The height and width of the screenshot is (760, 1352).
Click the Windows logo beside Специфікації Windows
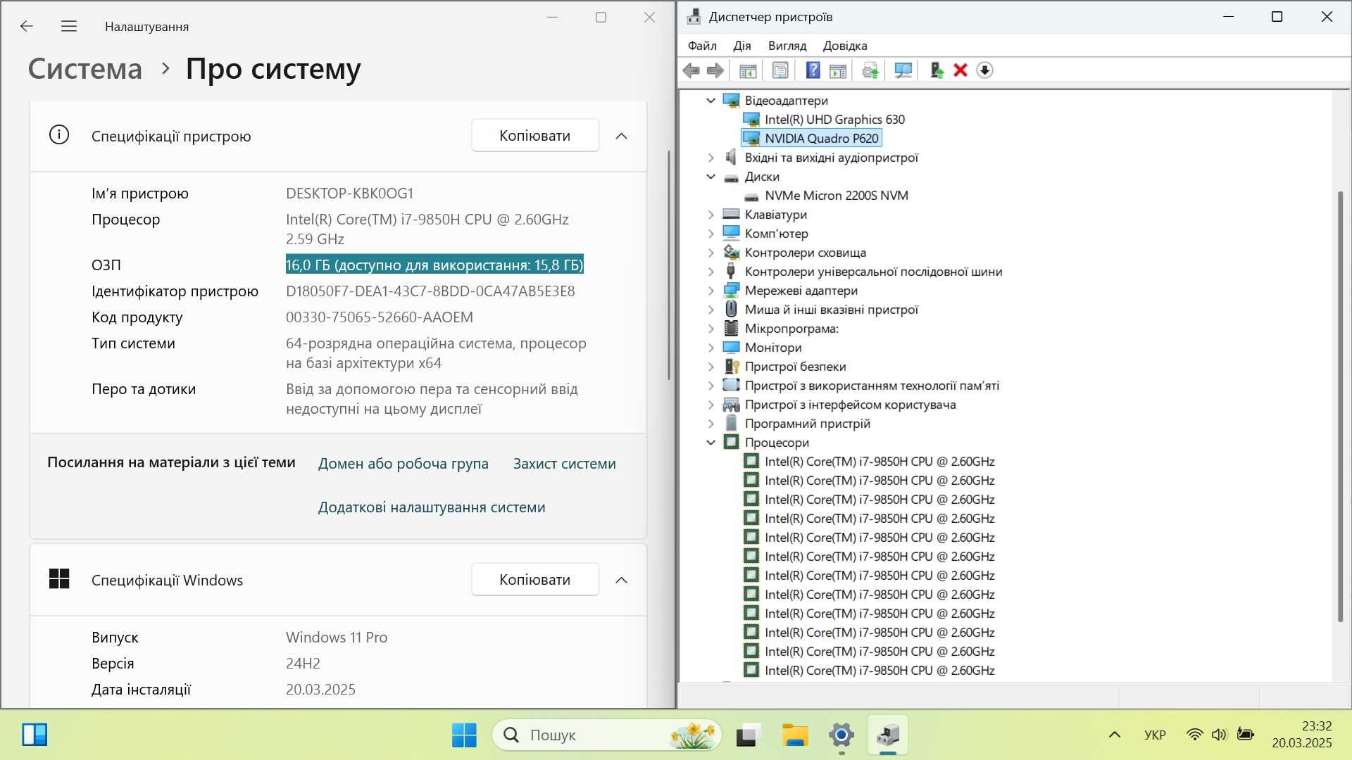point(59,579)
